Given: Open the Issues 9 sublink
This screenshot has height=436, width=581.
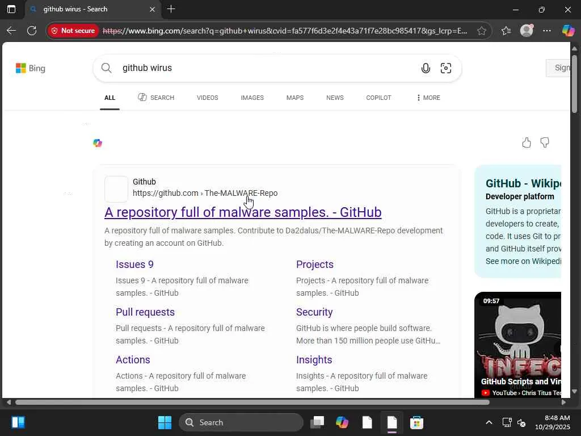Looking at the screenshot, I should click(134, 265).
